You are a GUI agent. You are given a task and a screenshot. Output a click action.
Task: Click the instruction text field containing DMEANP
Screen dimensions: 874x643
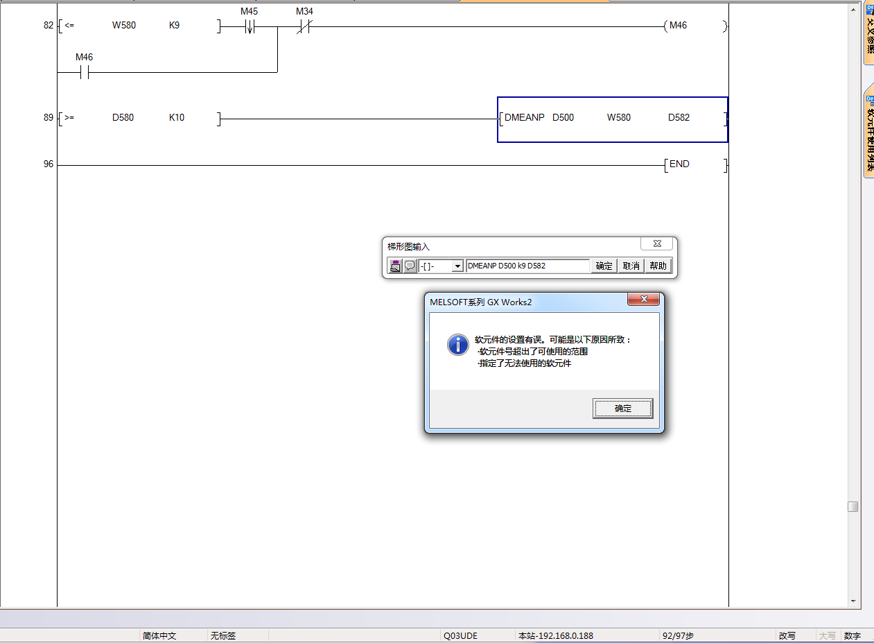click(527, 266)
